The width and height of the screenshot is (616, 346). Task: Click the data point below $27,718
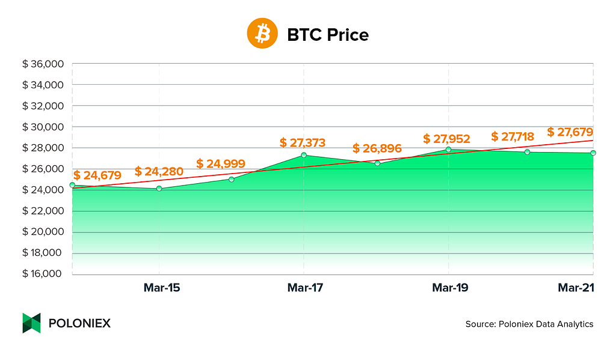[527, 152]
